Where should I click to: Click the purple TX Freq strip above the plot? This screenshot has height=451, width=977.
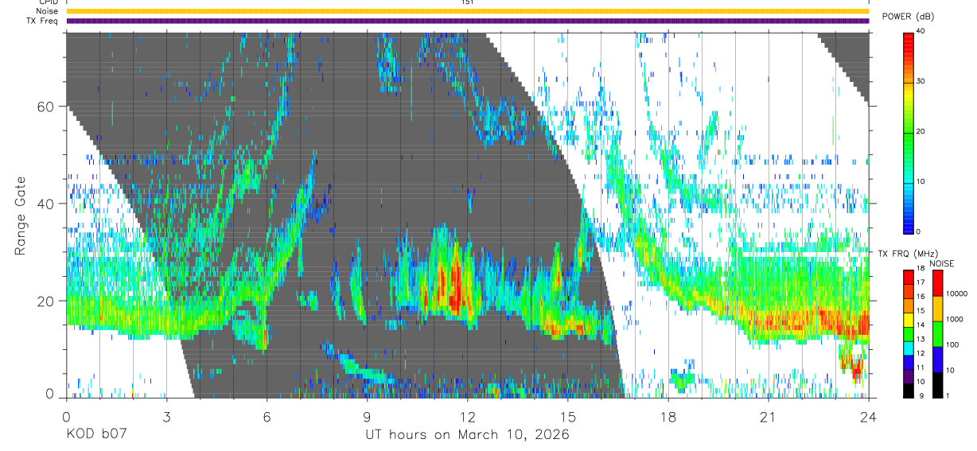[x=468, y=21]
